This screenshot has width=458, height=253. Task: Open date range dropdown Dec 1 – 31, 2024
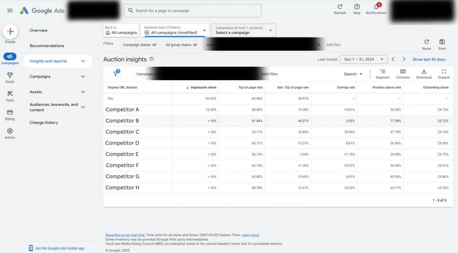364,59
